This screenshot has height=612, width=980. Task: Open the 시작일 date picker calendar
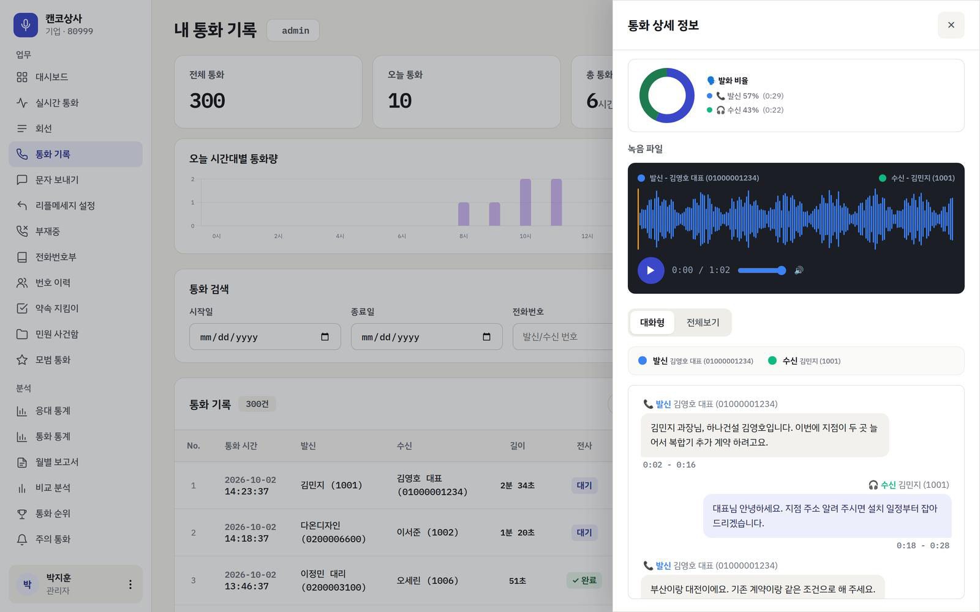[x=325, y=337]
